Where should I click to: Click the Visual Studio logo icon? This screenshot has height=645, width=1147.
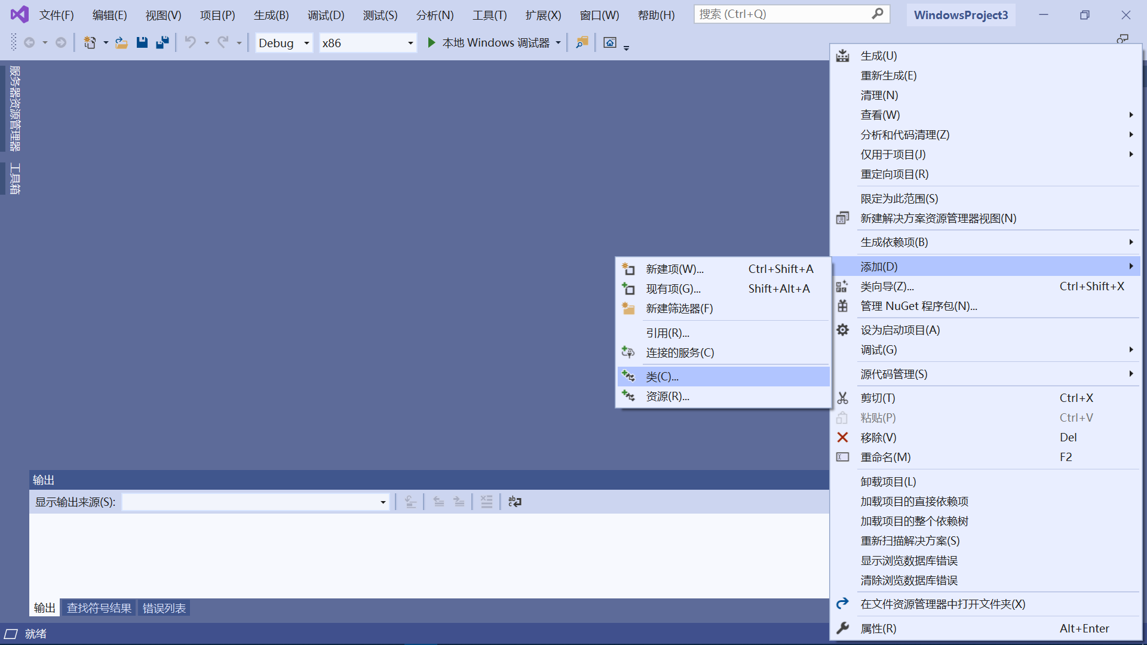[x=19, y=14]
